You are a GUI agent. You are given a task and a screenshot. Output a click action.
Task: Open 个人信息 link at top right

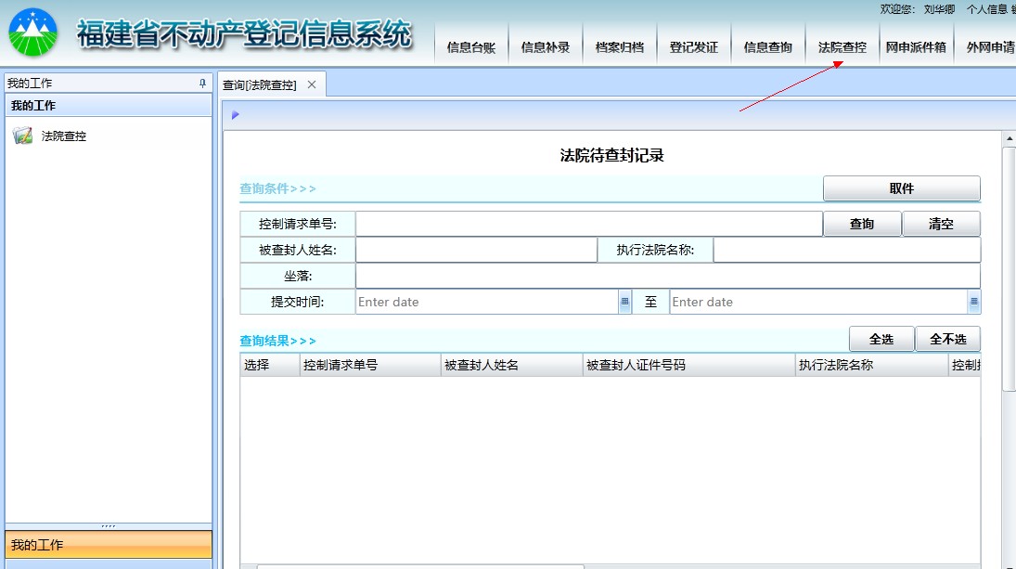[986, 9]
